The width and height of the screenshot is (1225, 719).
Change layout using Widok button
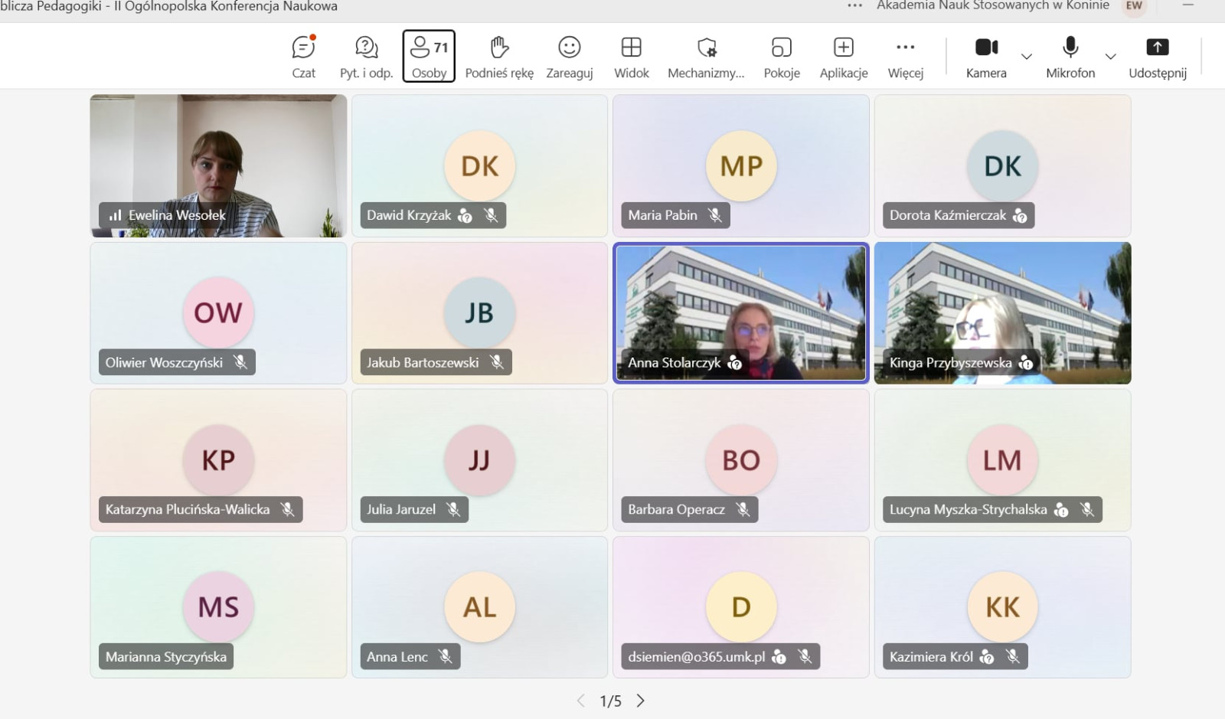pyautogui.click(x=631, y=57)
